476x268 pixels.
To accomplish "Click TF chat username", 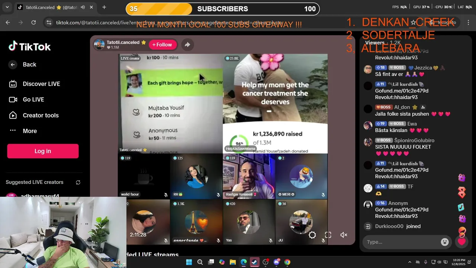I will pyautogui.click(x=410, y=186).
